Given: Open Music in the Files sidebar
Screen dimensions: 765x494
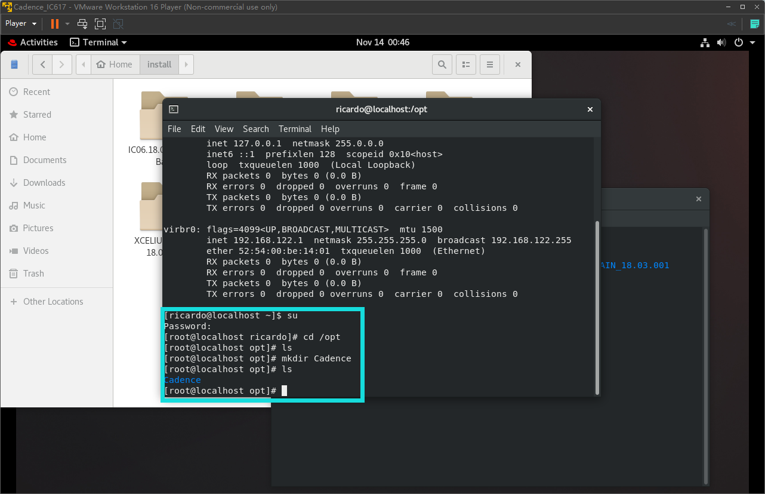Looking at the screenshot, I should 57,205.
